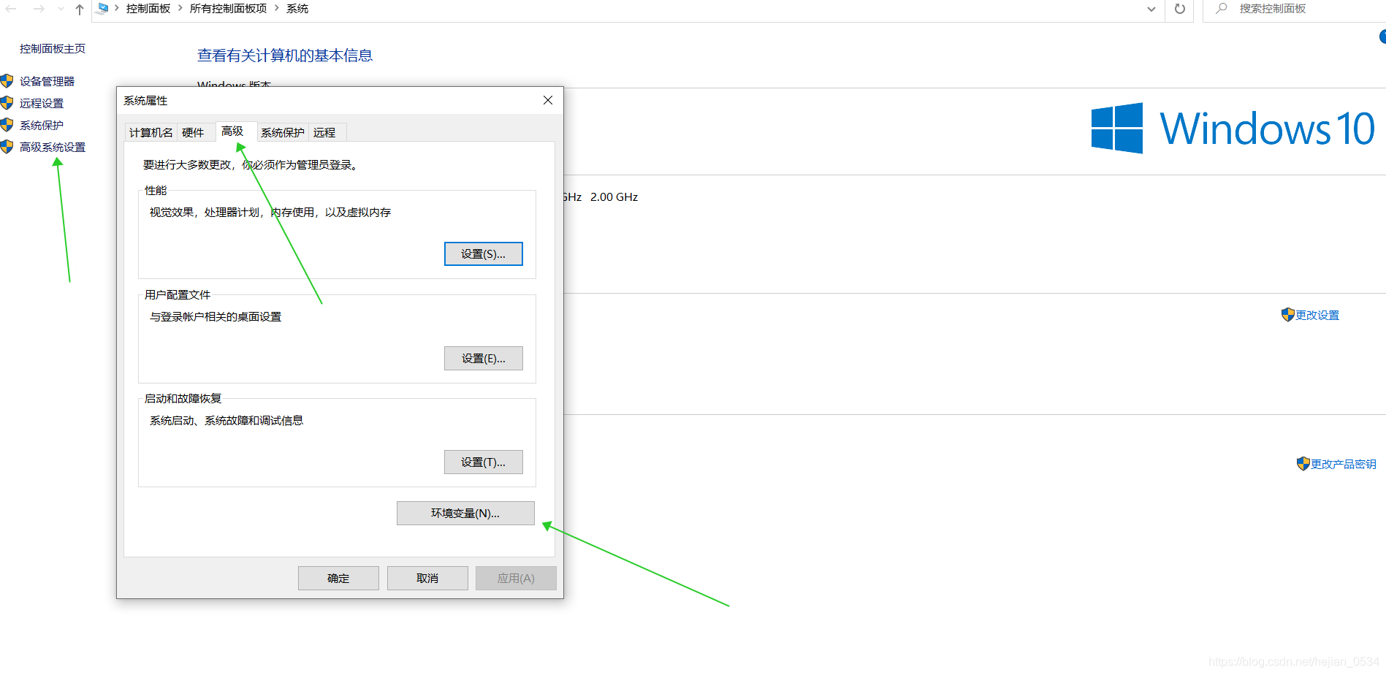Switch to 计算机名 tab
The width and height of the screenshot is (1386, 675).
151,132
